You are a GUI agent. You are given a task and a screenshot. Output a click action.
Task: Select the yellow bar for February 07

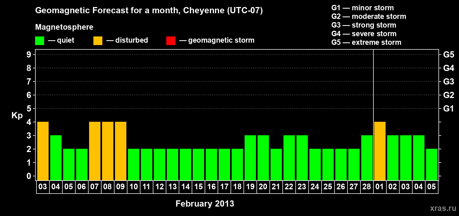point(95,151)
